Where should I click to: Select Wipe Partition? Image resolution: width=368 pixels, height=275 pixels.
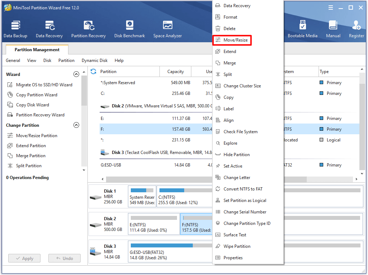pyautogui.click(x=248, y=246)
